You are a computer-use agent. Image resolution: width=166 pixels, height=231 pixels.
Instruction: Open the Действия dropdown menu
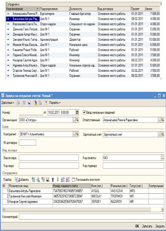[x=8, y=103]
